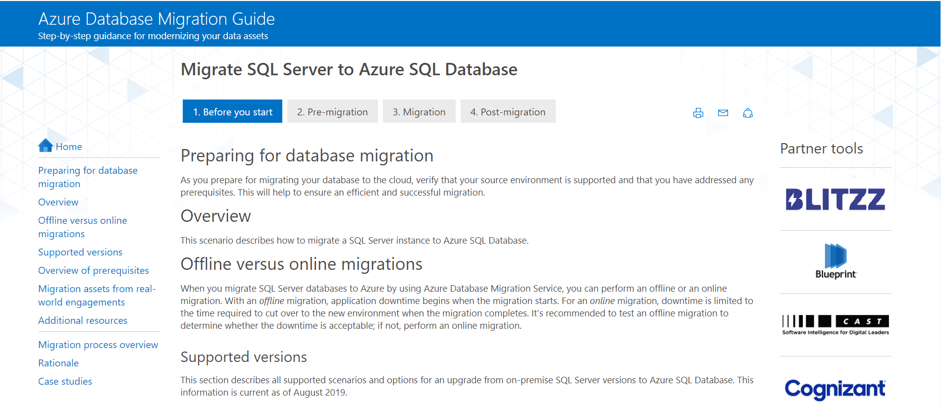The image size is (941, 407).
Task: Open the '4. Post-migration' tab
Action: pyautogui.click(x=508, y=111)
